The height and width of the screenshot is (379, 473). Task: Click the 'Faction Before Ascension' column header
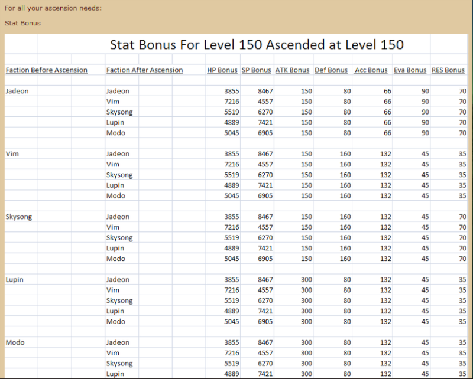[x=47, y=70]
